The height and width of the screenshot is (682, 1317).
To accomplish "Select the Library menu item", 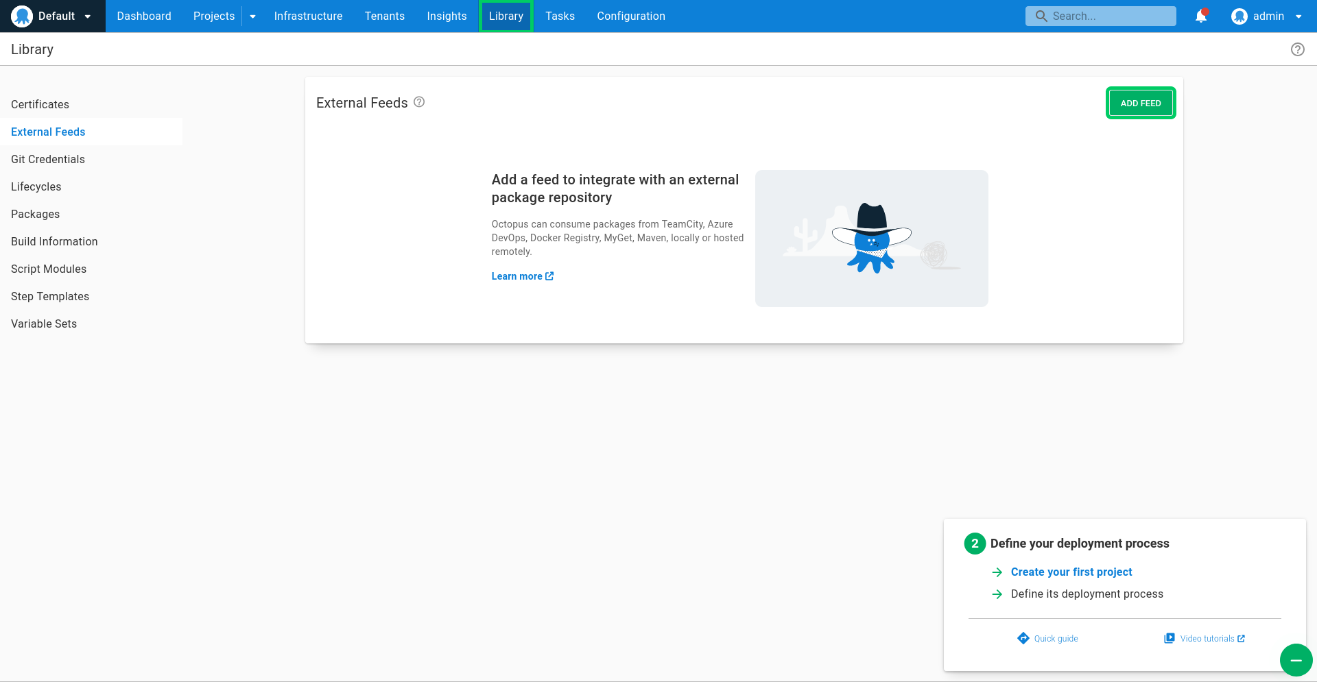I will (x=506, y=16).
